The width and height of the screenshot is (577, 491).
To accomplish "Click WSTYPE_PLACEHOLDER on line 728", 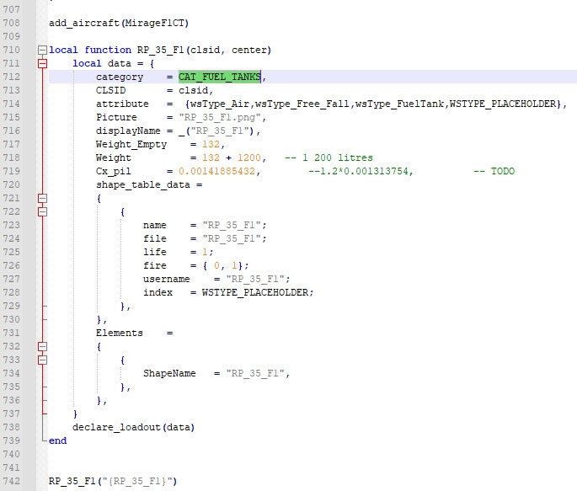I will tap(255, 293).
